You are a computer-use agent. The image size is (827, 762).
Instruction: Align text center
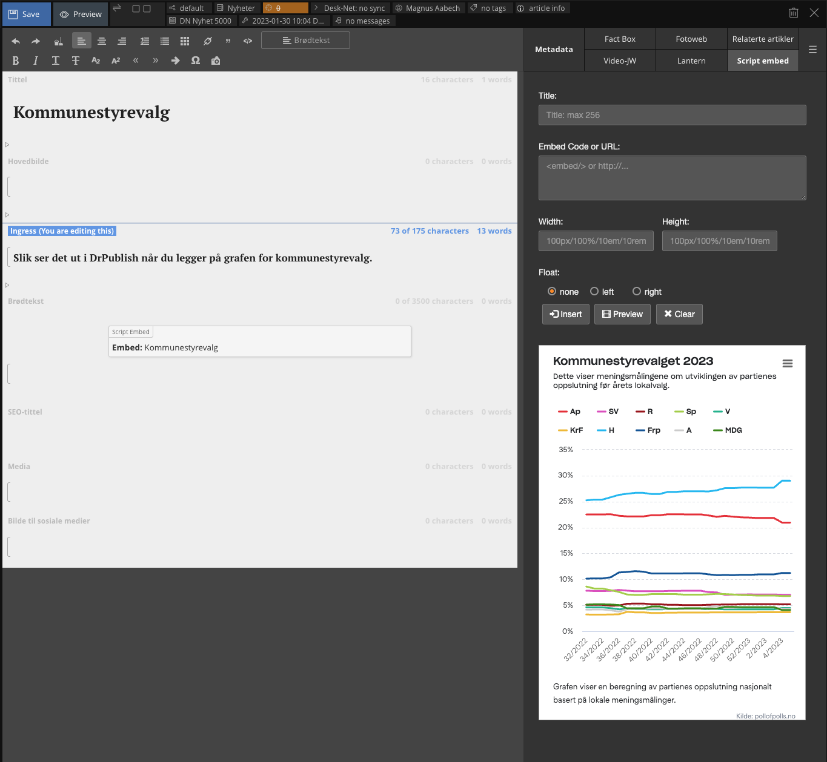click(102, 41)
